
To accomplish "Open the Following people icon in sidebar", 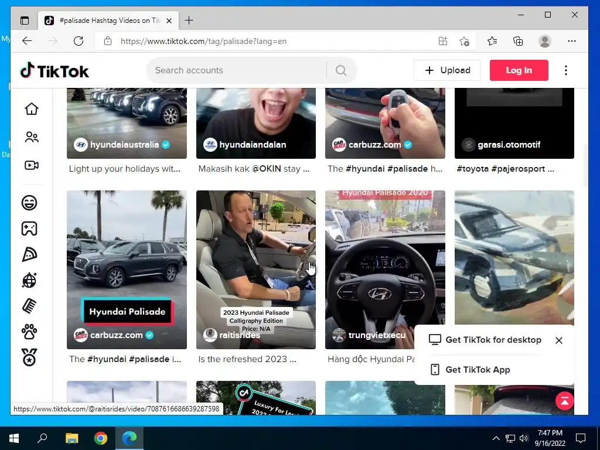I will click(x=32, y=137).
